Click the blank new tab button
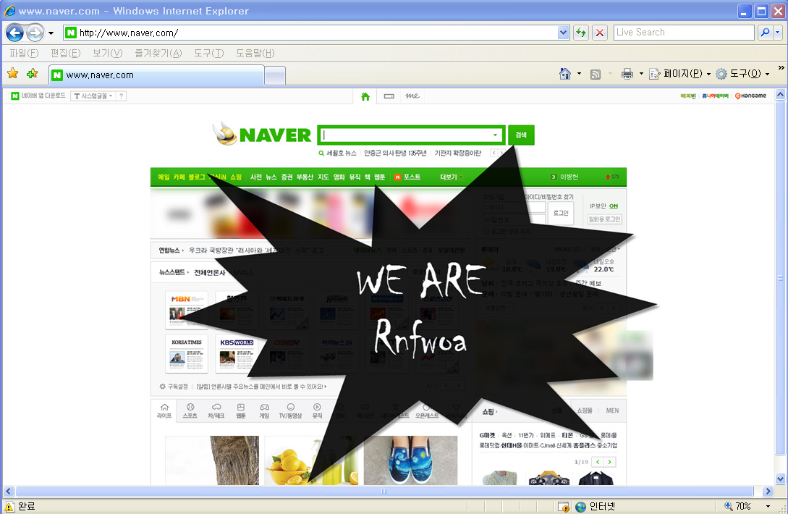 pos(275,75)
